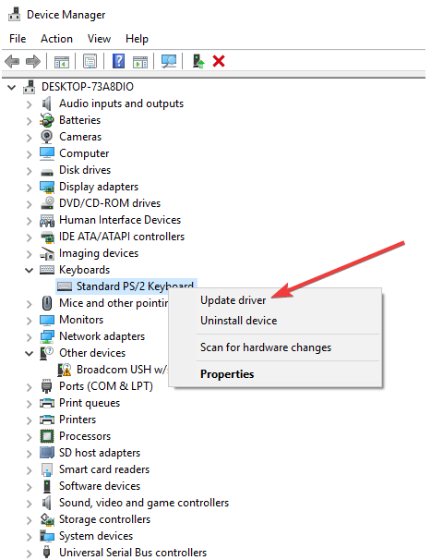
Task: Click the Update device driver toolbar icon
Action: [x=198, y=61]
